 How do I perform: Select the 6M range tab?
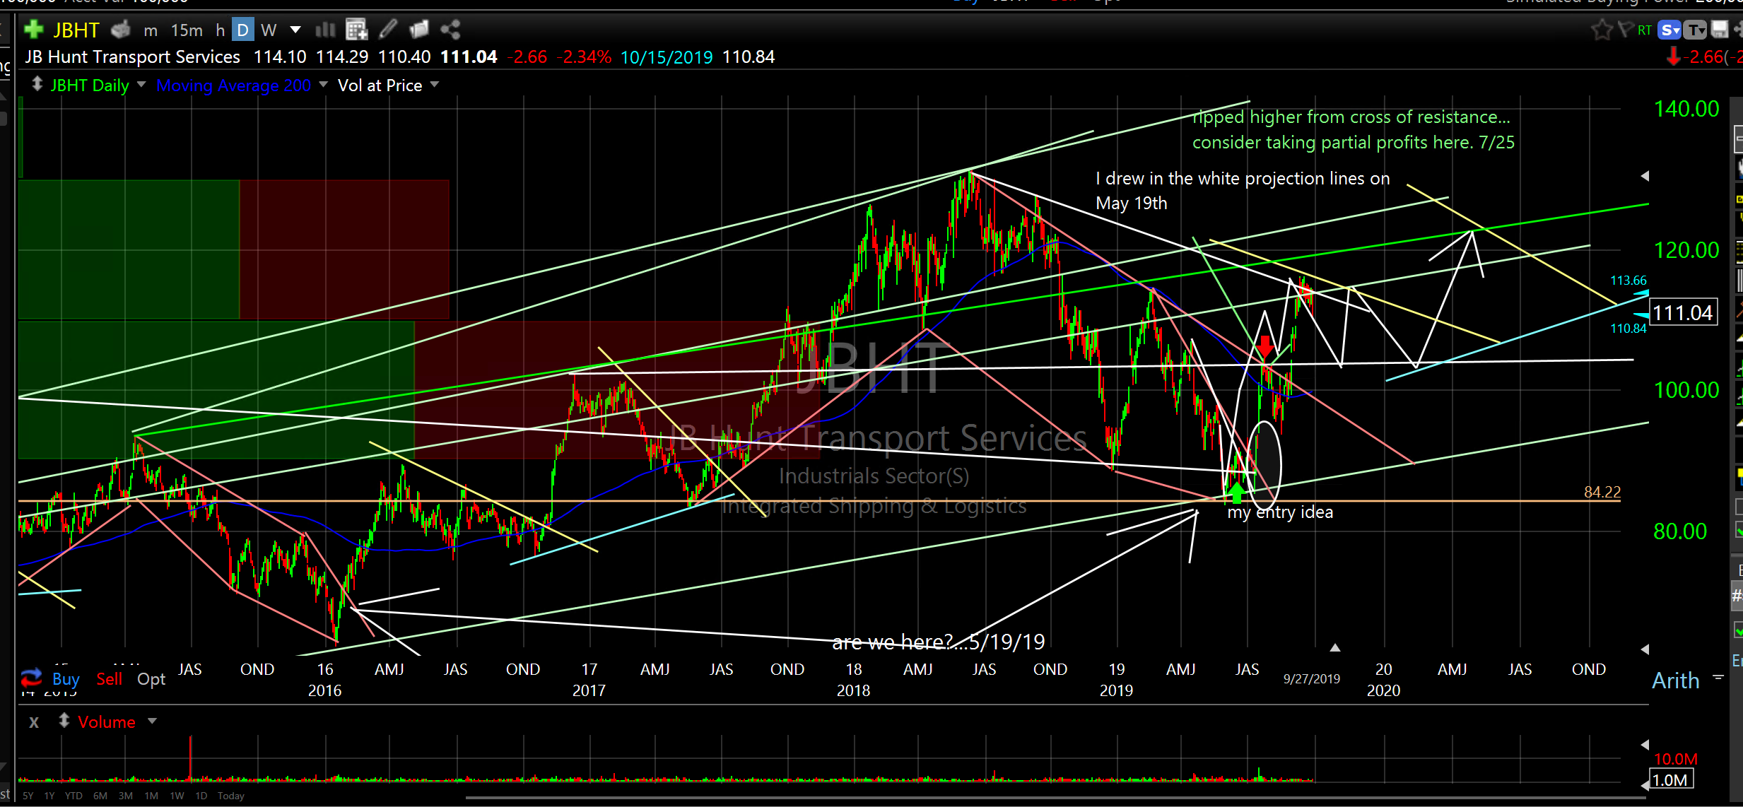point(100,796)
